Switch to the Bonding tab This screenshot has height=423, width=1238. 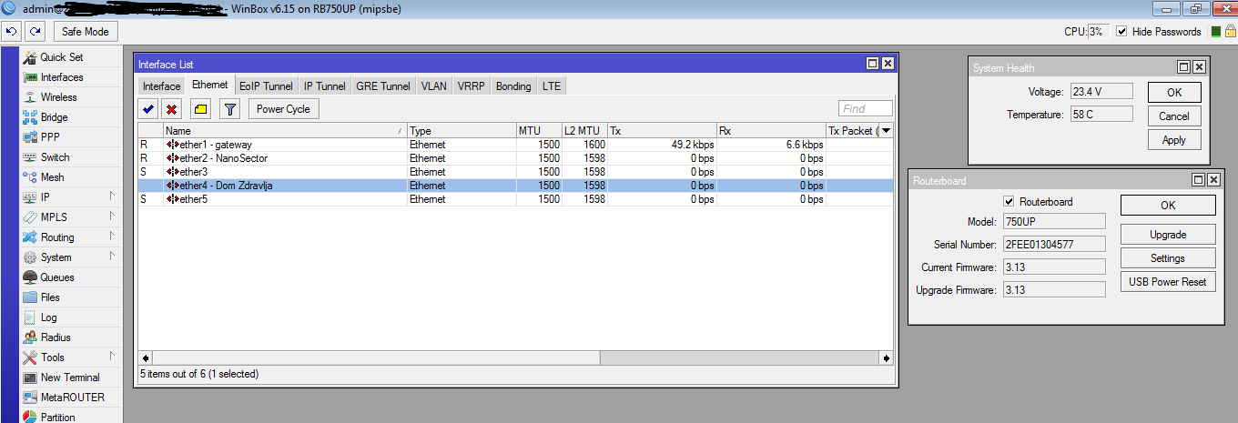[x=514, y=86]
